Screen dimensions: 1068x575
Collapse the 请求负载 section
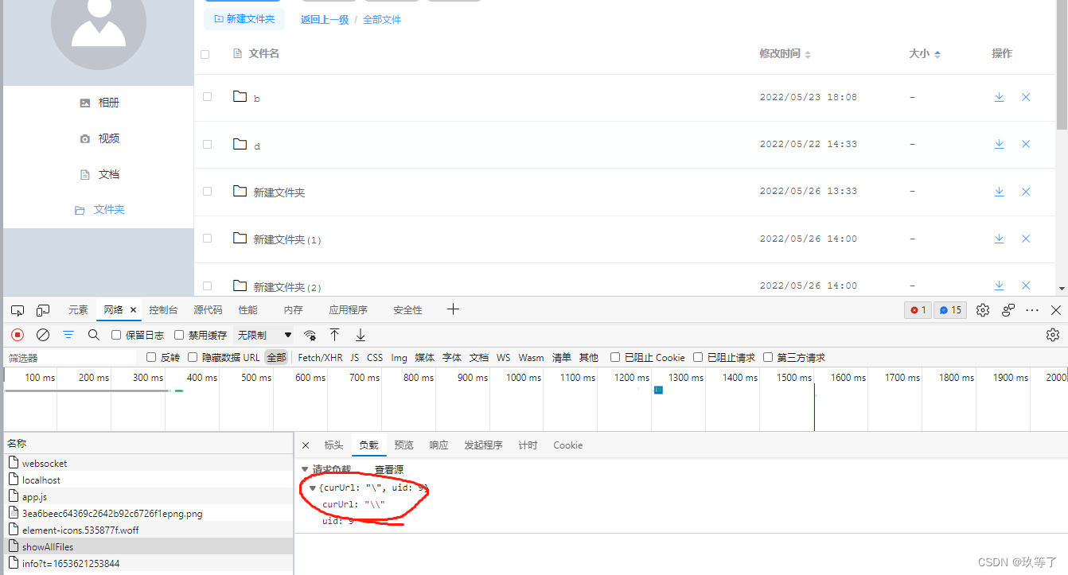pyautogui.click(x=304, y=469)
